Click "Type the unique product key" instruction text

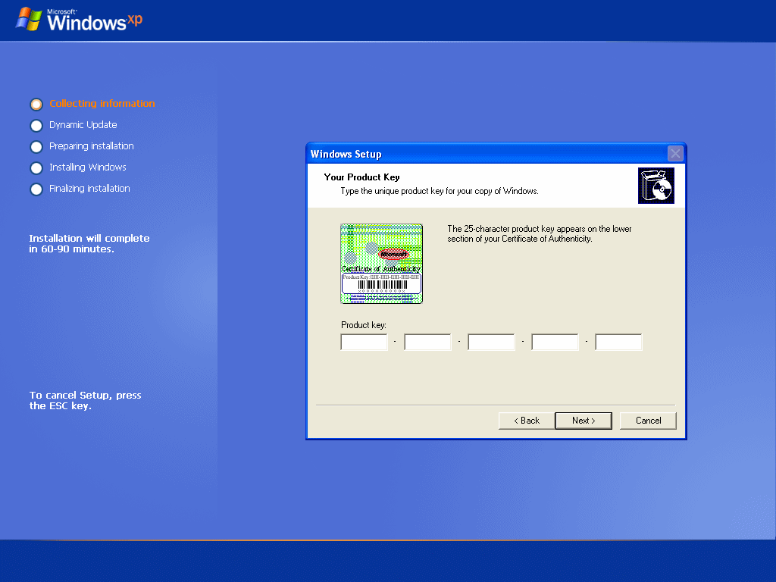point(440,191)
